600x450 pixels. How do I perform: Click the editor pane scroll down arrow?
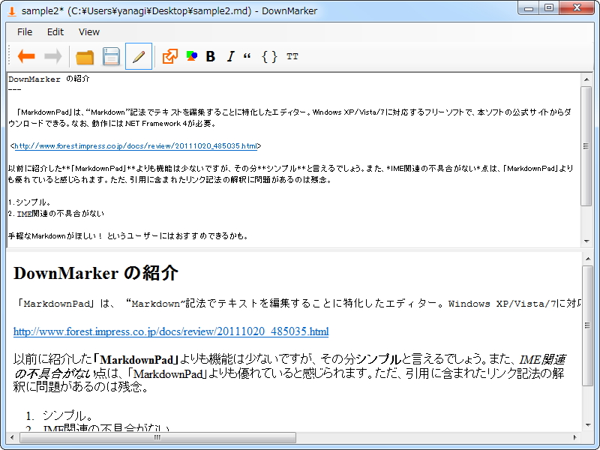[586, 241]
